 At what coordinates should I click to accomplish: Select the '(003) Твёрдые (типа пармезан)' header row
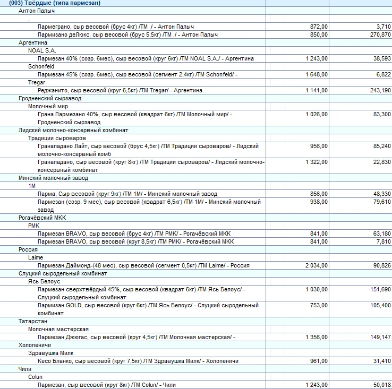tap(55, 3)
